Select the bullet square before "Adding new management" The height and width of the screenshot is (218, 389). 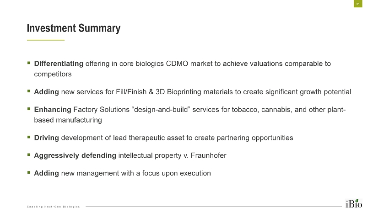pos(29,173)
